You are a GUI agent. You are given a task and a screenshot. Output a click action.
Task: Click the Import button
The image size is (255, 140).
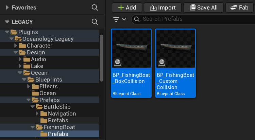pyautogui.click(x=163, y=7)
